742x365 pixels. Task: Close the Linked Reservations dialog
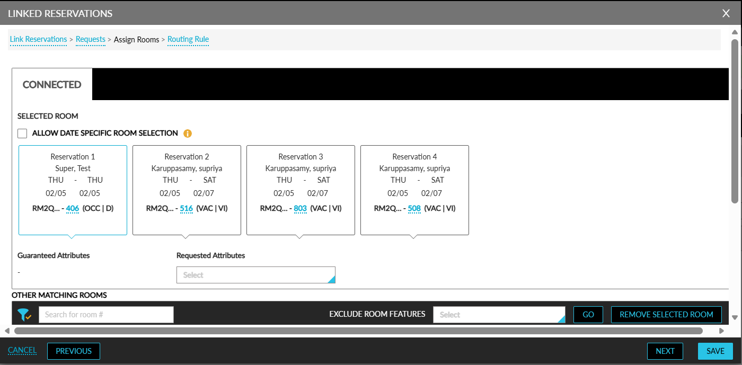[x=726, y=13]
